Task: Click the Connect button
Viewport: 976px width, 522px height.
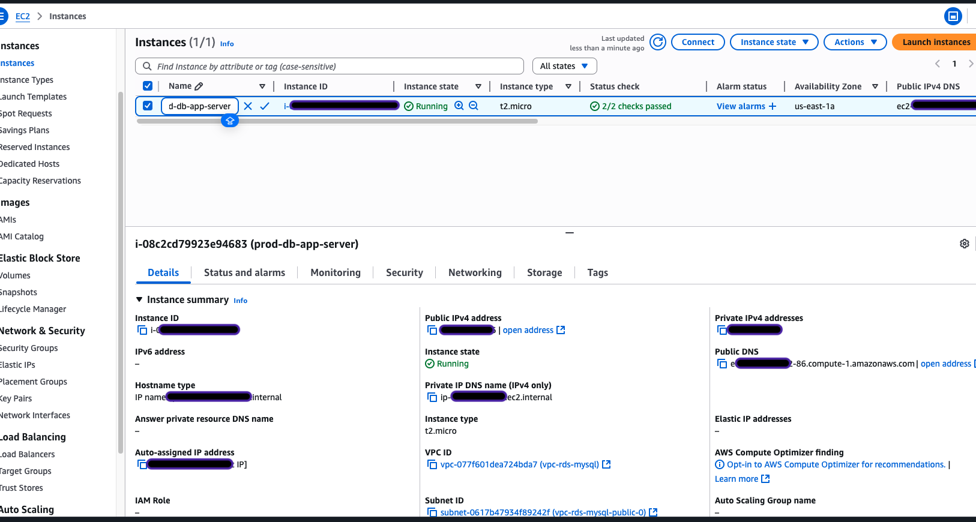Action: [x=698, y=42]
